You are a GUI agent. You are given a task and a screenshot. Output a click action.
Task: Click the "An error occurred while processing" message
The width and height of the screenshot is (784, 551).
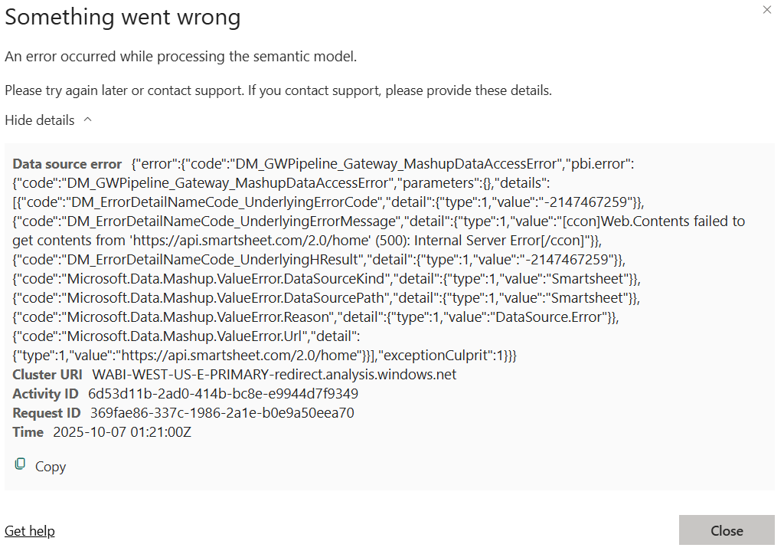[181, 56]
